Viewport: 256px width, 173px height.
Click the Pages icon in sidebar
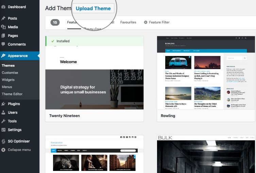pos(3,36)
